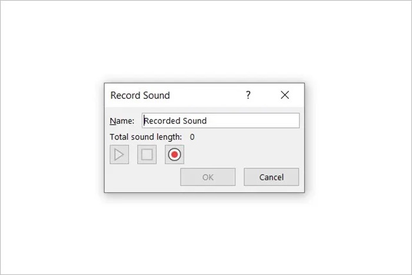Viewport: 412px width, 275px height.
Task: Close the Record Sound dialog with X
Action: coord(285,95)
